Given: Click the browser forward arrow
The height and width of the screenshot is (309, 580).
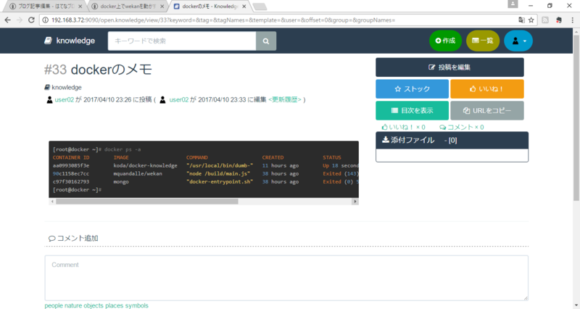Looking at the screenshot, I should pyautogui.click(x=20, y=20).
